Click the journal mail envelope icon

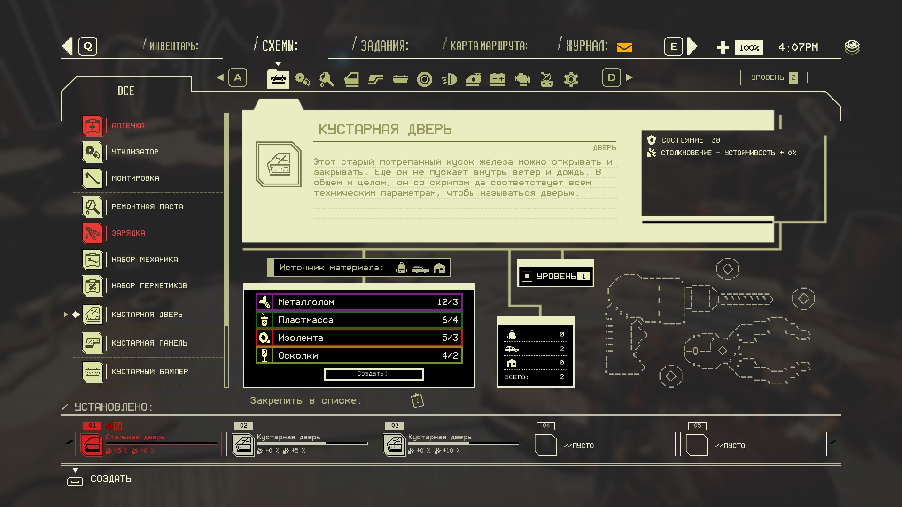click(x=624, y=47)
